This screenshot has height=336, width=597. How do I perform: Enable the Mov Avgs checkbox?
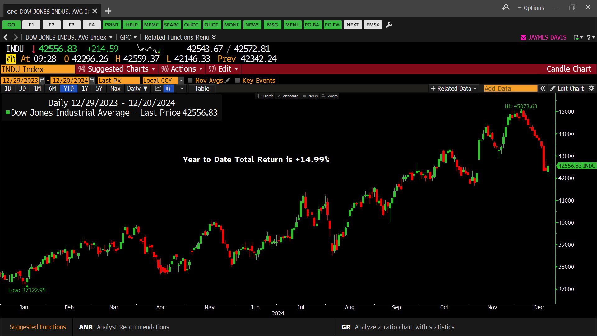(190, 80)
